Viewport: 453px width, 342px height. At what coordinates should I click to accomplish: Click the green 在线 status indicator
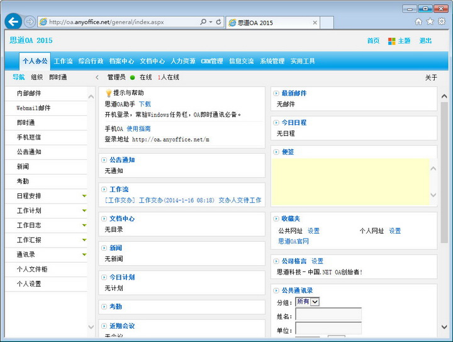point(133,77)
